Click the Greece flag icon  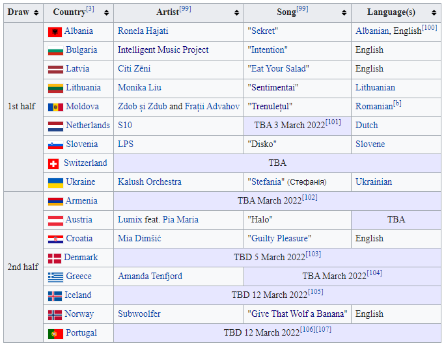point(55,277)
